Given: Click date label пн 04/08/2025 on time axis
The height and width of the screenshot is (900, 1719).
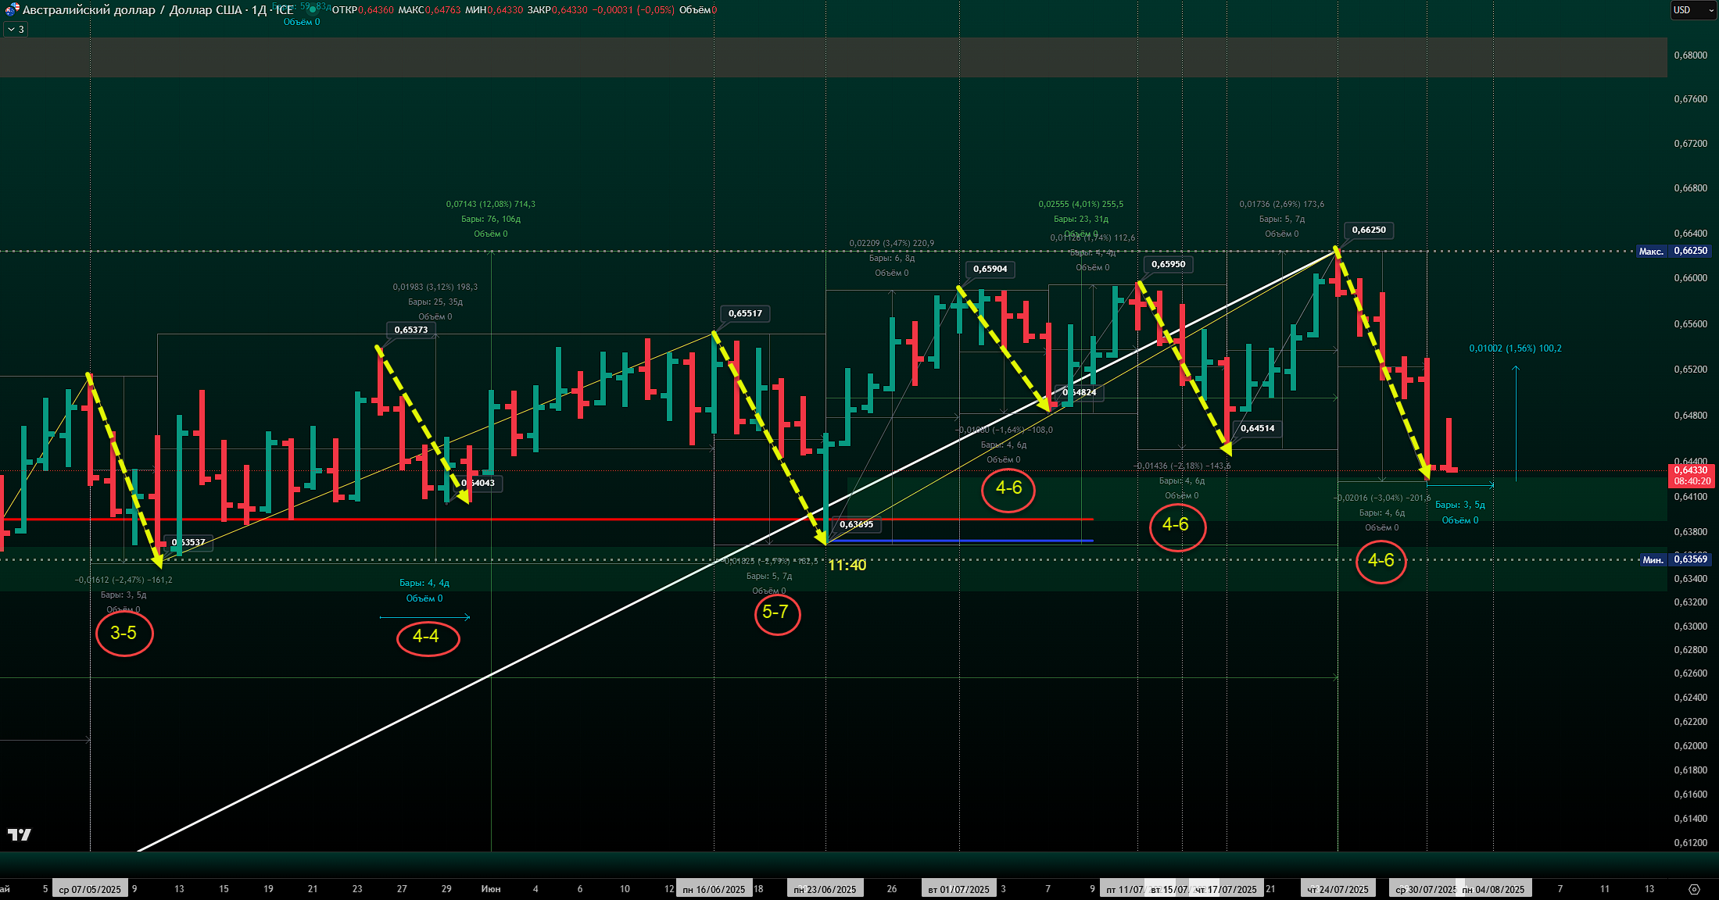Looking at the screenshot, I should 1493,889.
